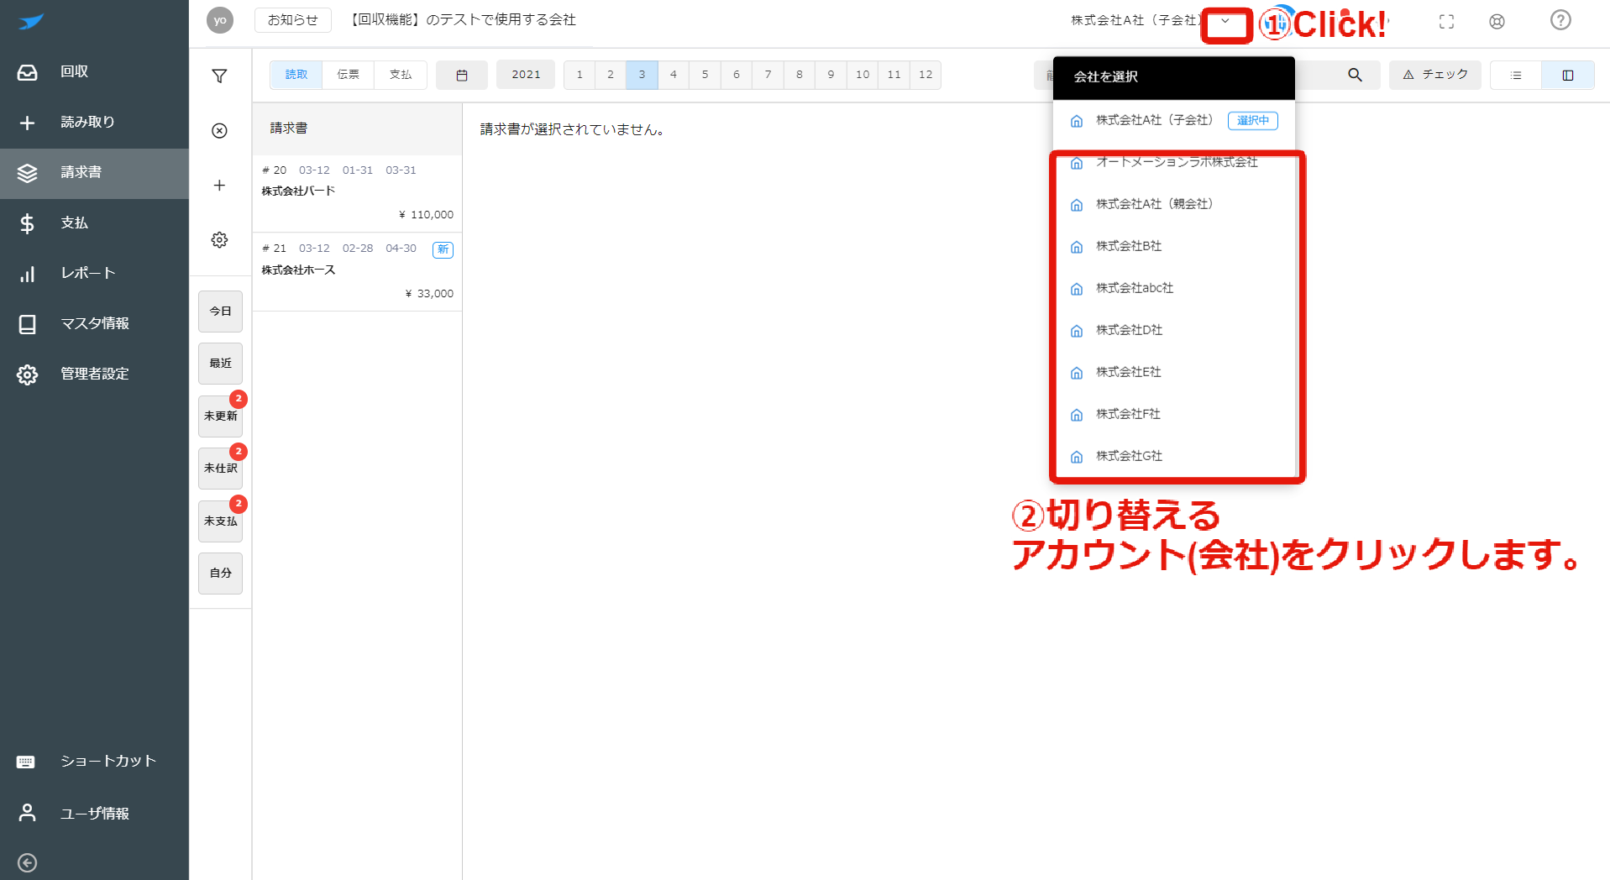This screenshot has width=1610, height=880.
Task: Select month 2
Action: tap(611, 75)
